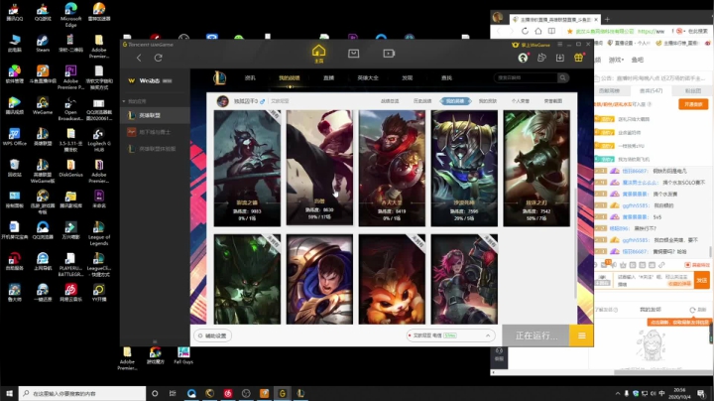
Task: Click the WeGame content scrollbar
Action: point(575,244)
